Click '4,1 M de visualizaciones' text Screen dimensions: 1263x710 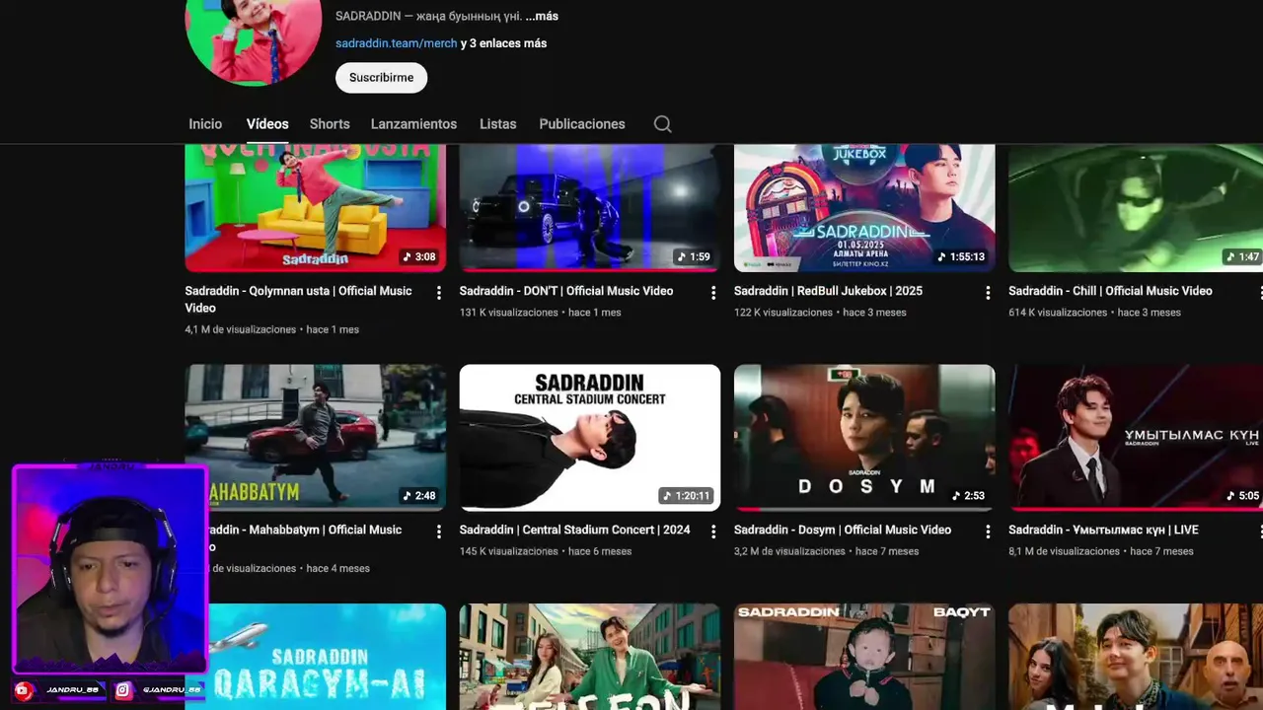coord(240,329)
